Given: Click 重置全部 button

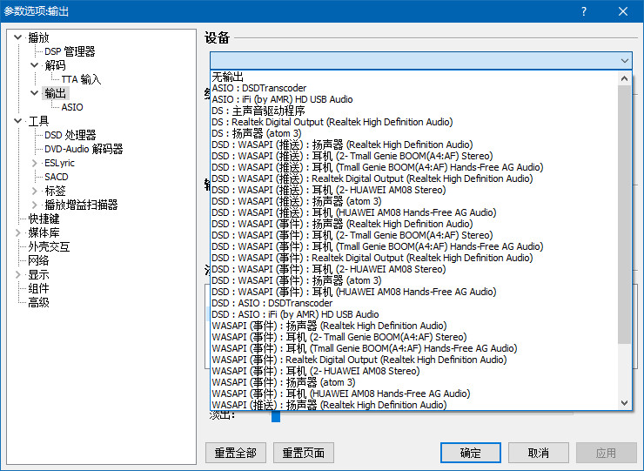Looking at the screenshot, I should pos(236,453).
